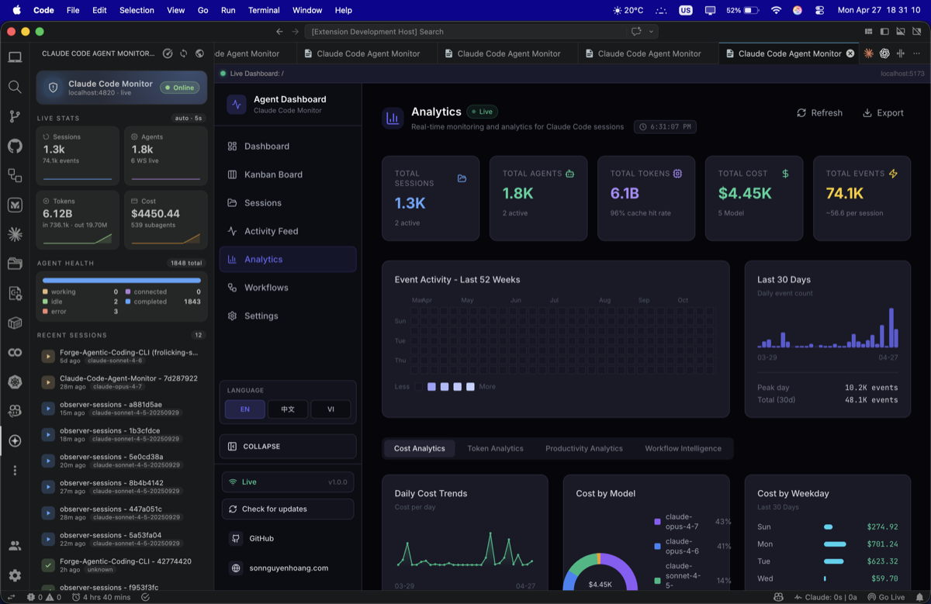Open the Activity Feed nav item

point(288,231)
